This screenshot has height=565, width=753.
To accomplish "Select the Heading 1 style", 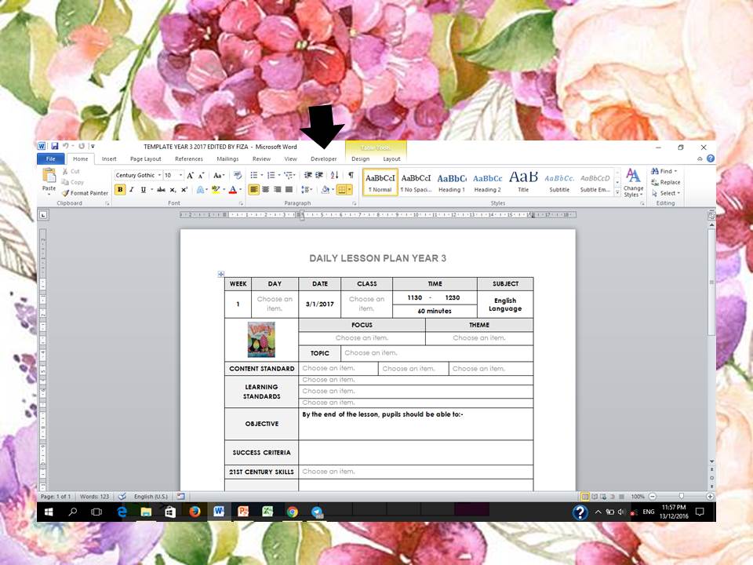I will click(x=451, y=181).
